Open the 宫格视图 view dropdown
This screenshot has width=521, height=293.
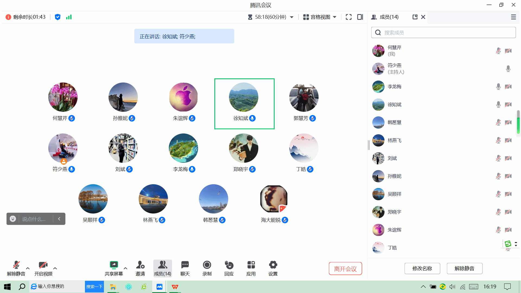(x=320, y=17)
